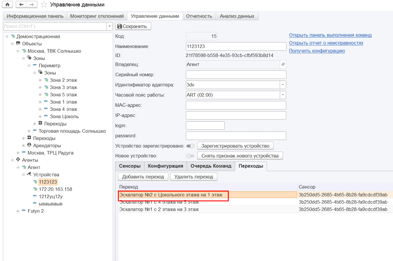Click the icon of the Агент node

tap(24, 167)
